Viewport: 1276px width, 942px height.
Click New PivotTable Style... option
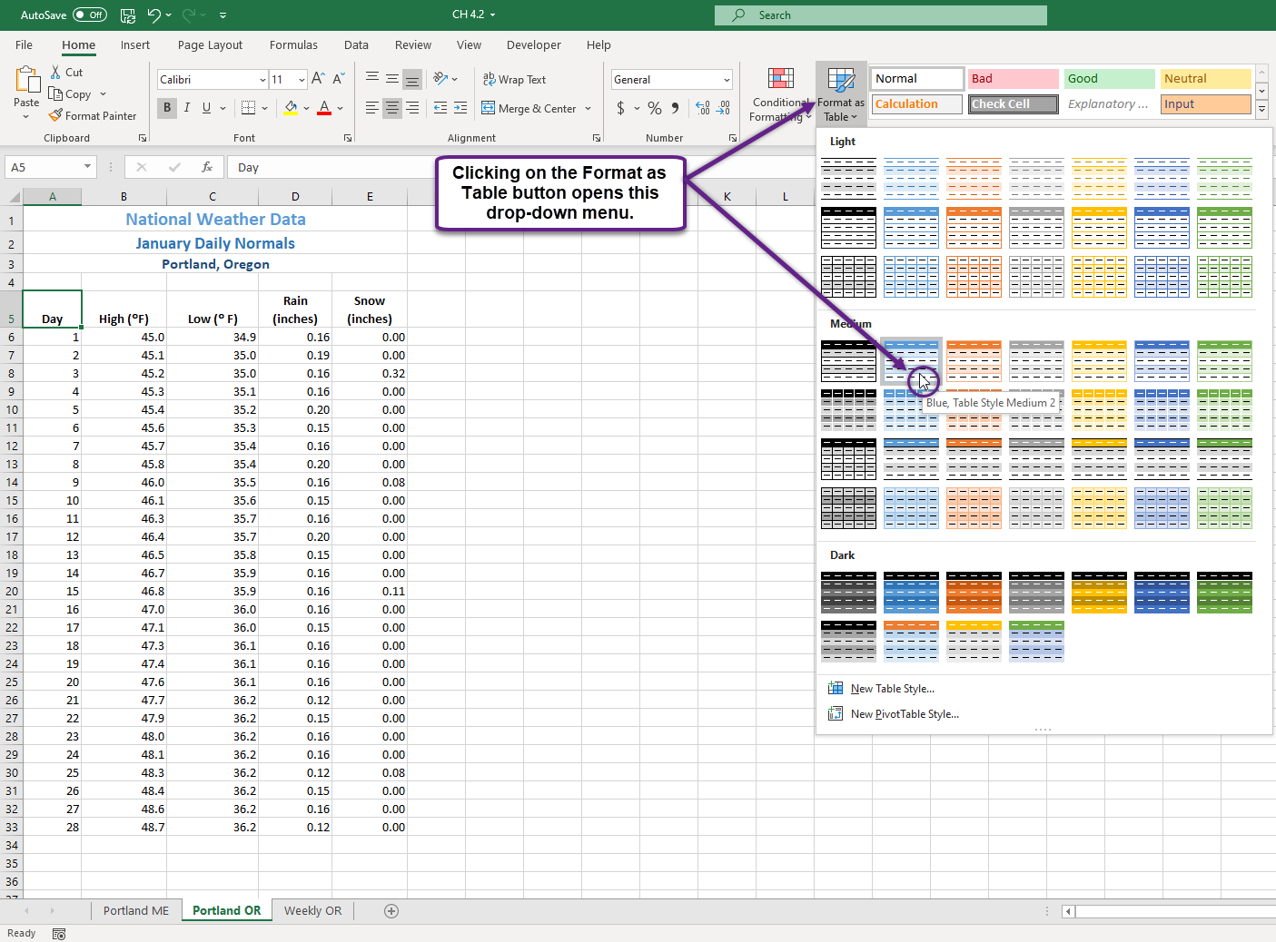tap(905, 714)
